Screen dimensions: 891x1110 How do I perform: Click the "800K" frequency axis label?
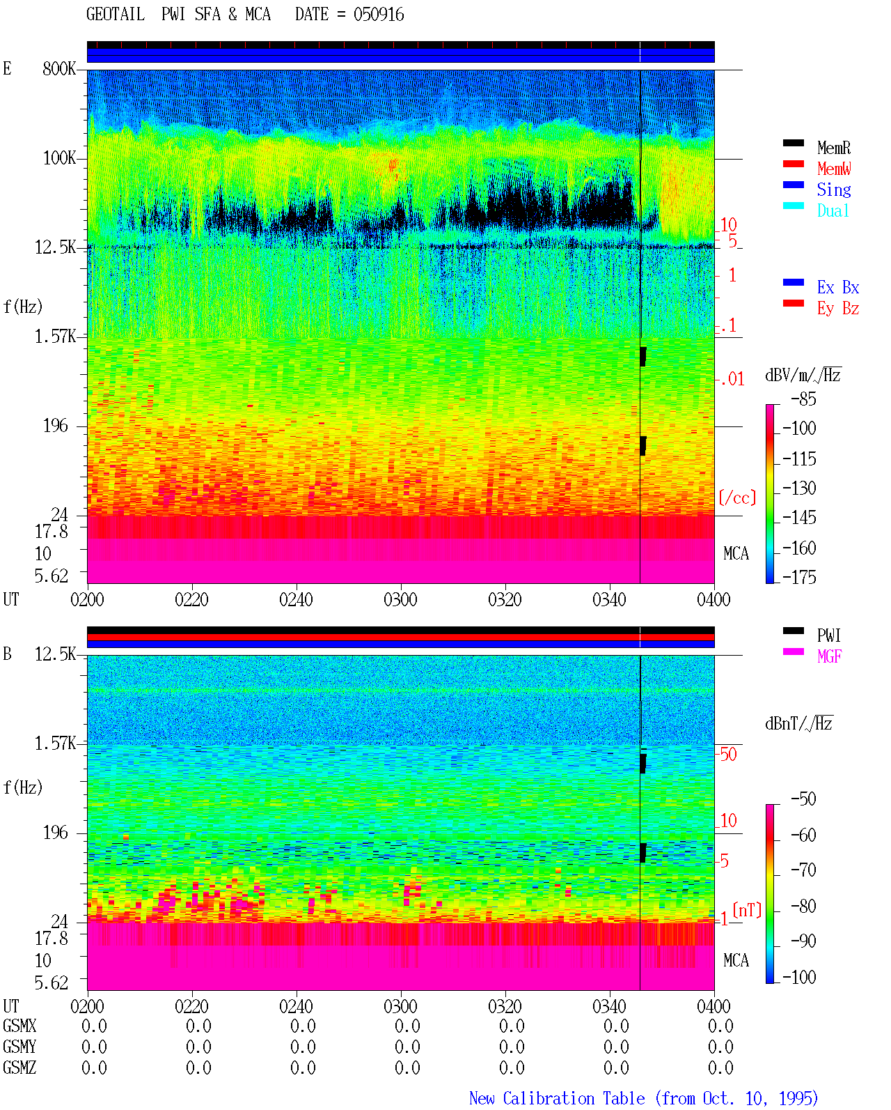click(59, 69)
